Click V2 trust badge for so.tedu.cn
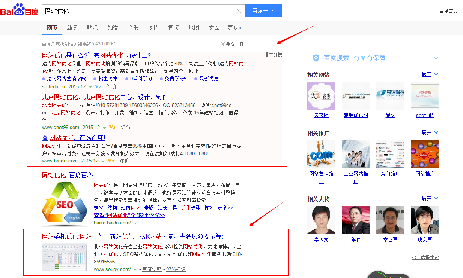Image resolution: width=463 pixels, height=278 pixels. (x=98, y=86)
